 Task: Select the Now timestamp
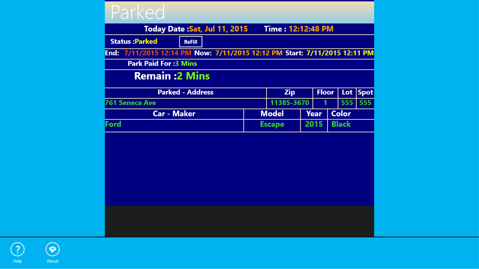pyautogui.click(x=248, y=53)
